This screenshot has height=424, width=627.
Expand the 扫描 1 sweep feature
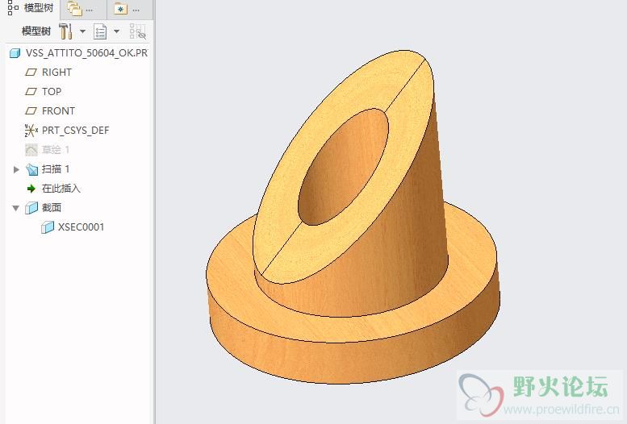coord(16,169)
